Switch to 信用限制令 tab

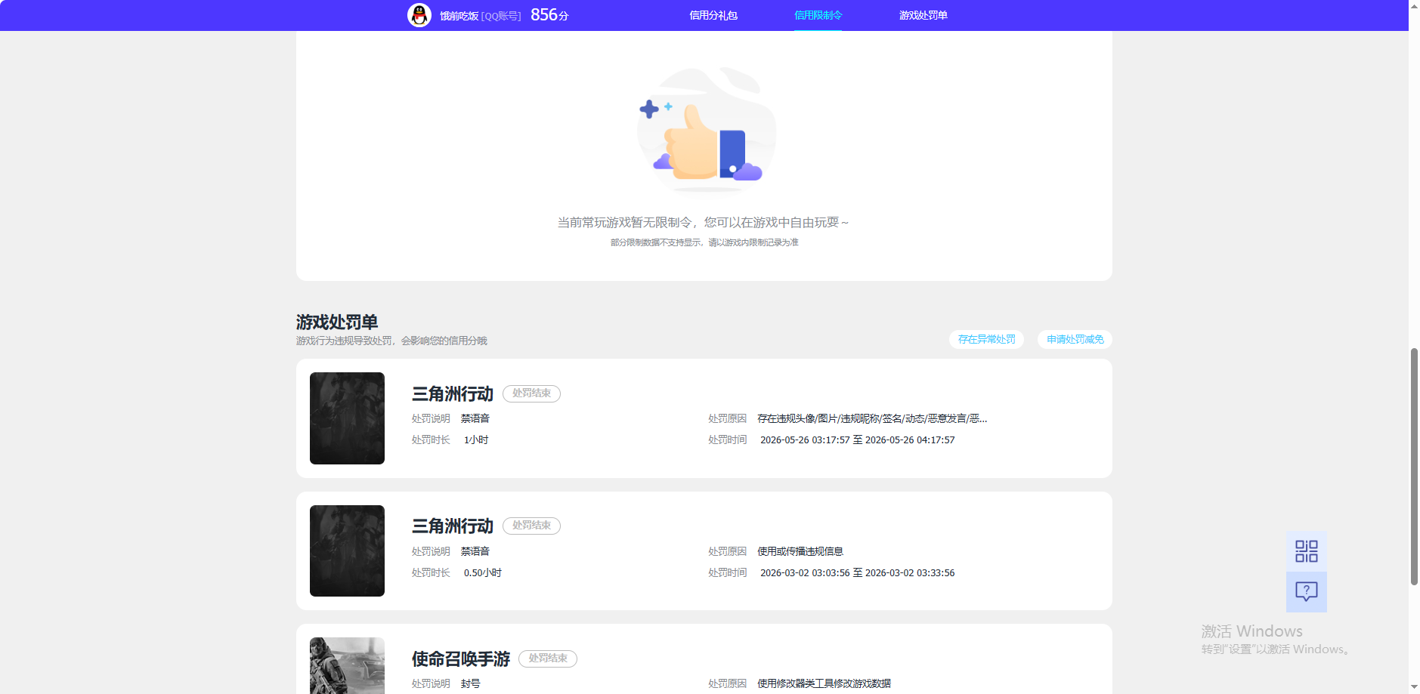tap(818, 15)
